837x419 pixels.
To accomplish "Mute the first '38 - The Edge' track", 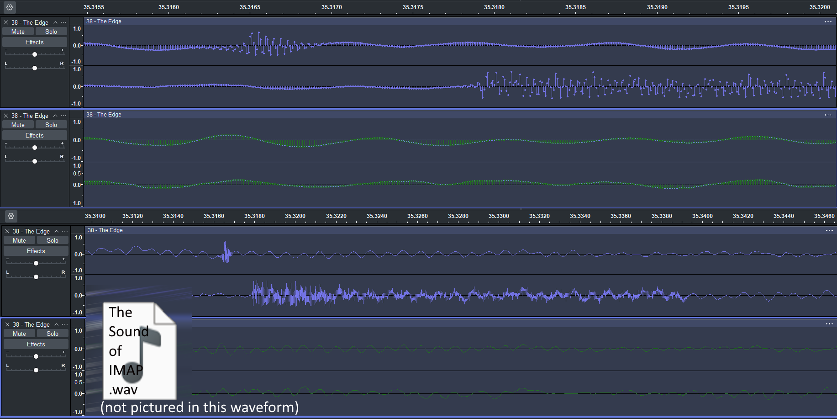I will [18, 31].
